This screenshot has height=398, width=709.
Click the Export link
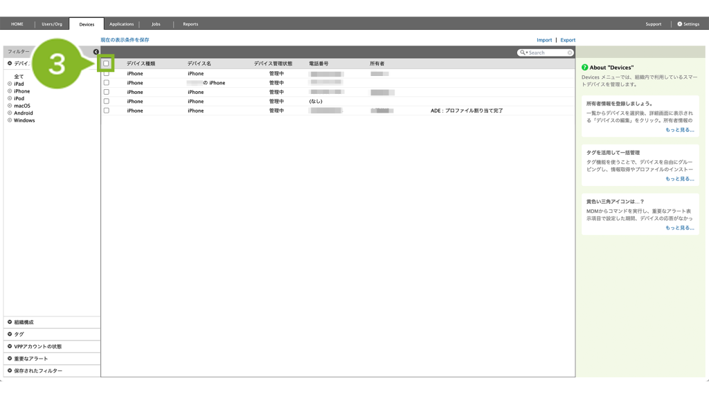click(x=568, y=40)
